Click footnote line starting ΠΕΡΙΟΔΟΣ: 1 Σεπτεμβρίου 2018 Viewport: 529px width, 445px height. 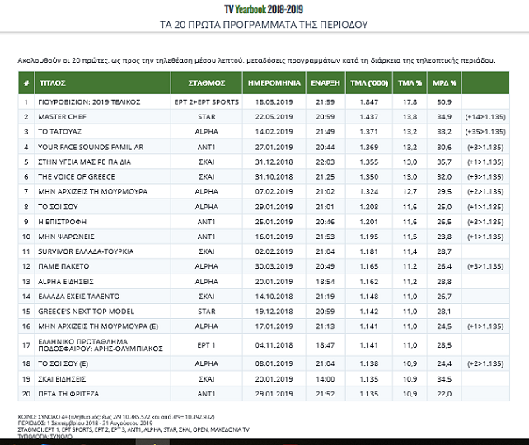[x=85, y=423]
